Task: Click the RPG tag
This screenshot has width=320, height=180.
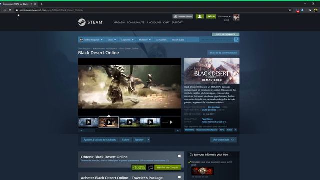Action: click(x=222, y=130)
